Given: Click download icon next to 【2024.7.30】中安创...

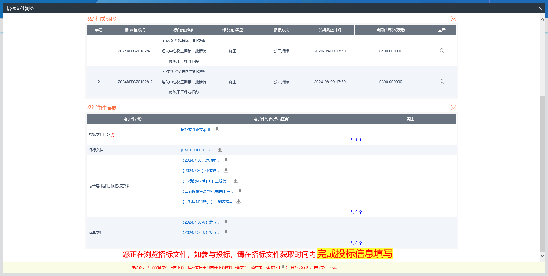Looking at the screenshot, I should tap(226, 171).
